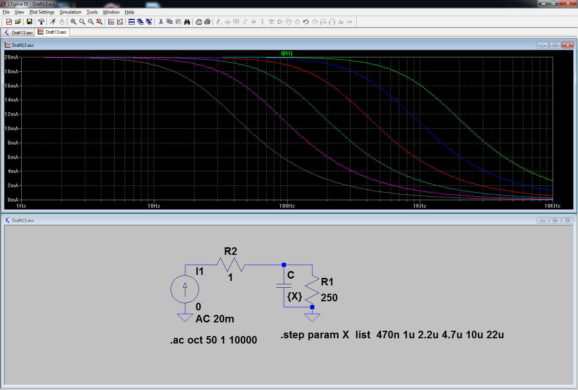Switch to the waveform Draft13.asc tab

pyautogui.click(x=52, y=32)
